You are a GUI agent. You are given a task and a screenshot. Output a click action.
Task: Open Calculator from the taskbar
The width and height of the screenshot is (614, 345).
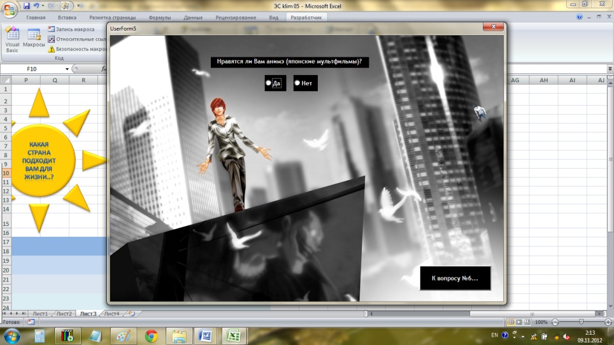click(39, 336)
